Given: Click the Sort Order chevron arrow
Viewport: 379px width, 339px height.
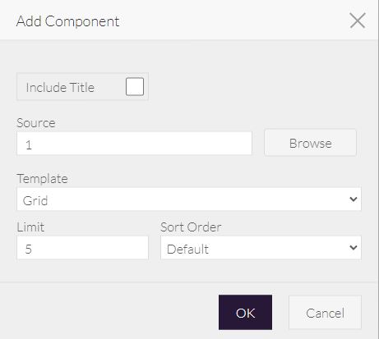Looking at the screenshot, I should (354, 248).
